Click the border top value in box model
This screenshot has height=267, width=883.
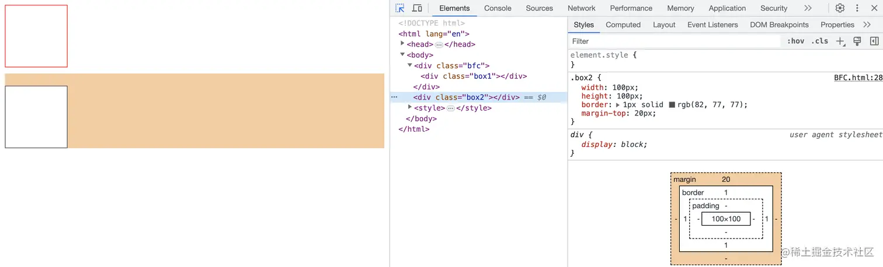click(726, 192)
